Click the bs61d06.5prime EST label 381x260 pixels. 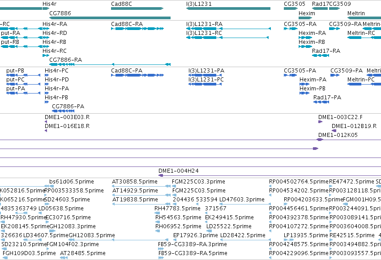(72, 182)
